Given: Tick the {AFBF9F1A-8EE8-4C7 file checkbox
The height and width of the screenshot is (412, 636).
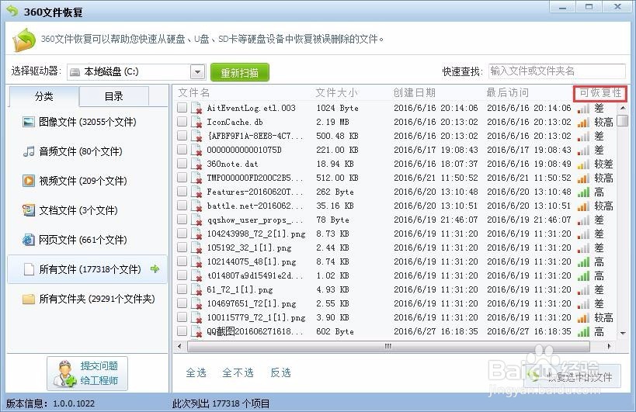Looking at the screenshot, I should [x=182, y=135].
